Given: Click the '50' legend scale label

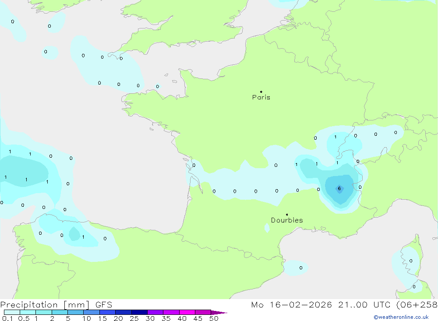Looking at the screenshot, I should click(214, 318).
